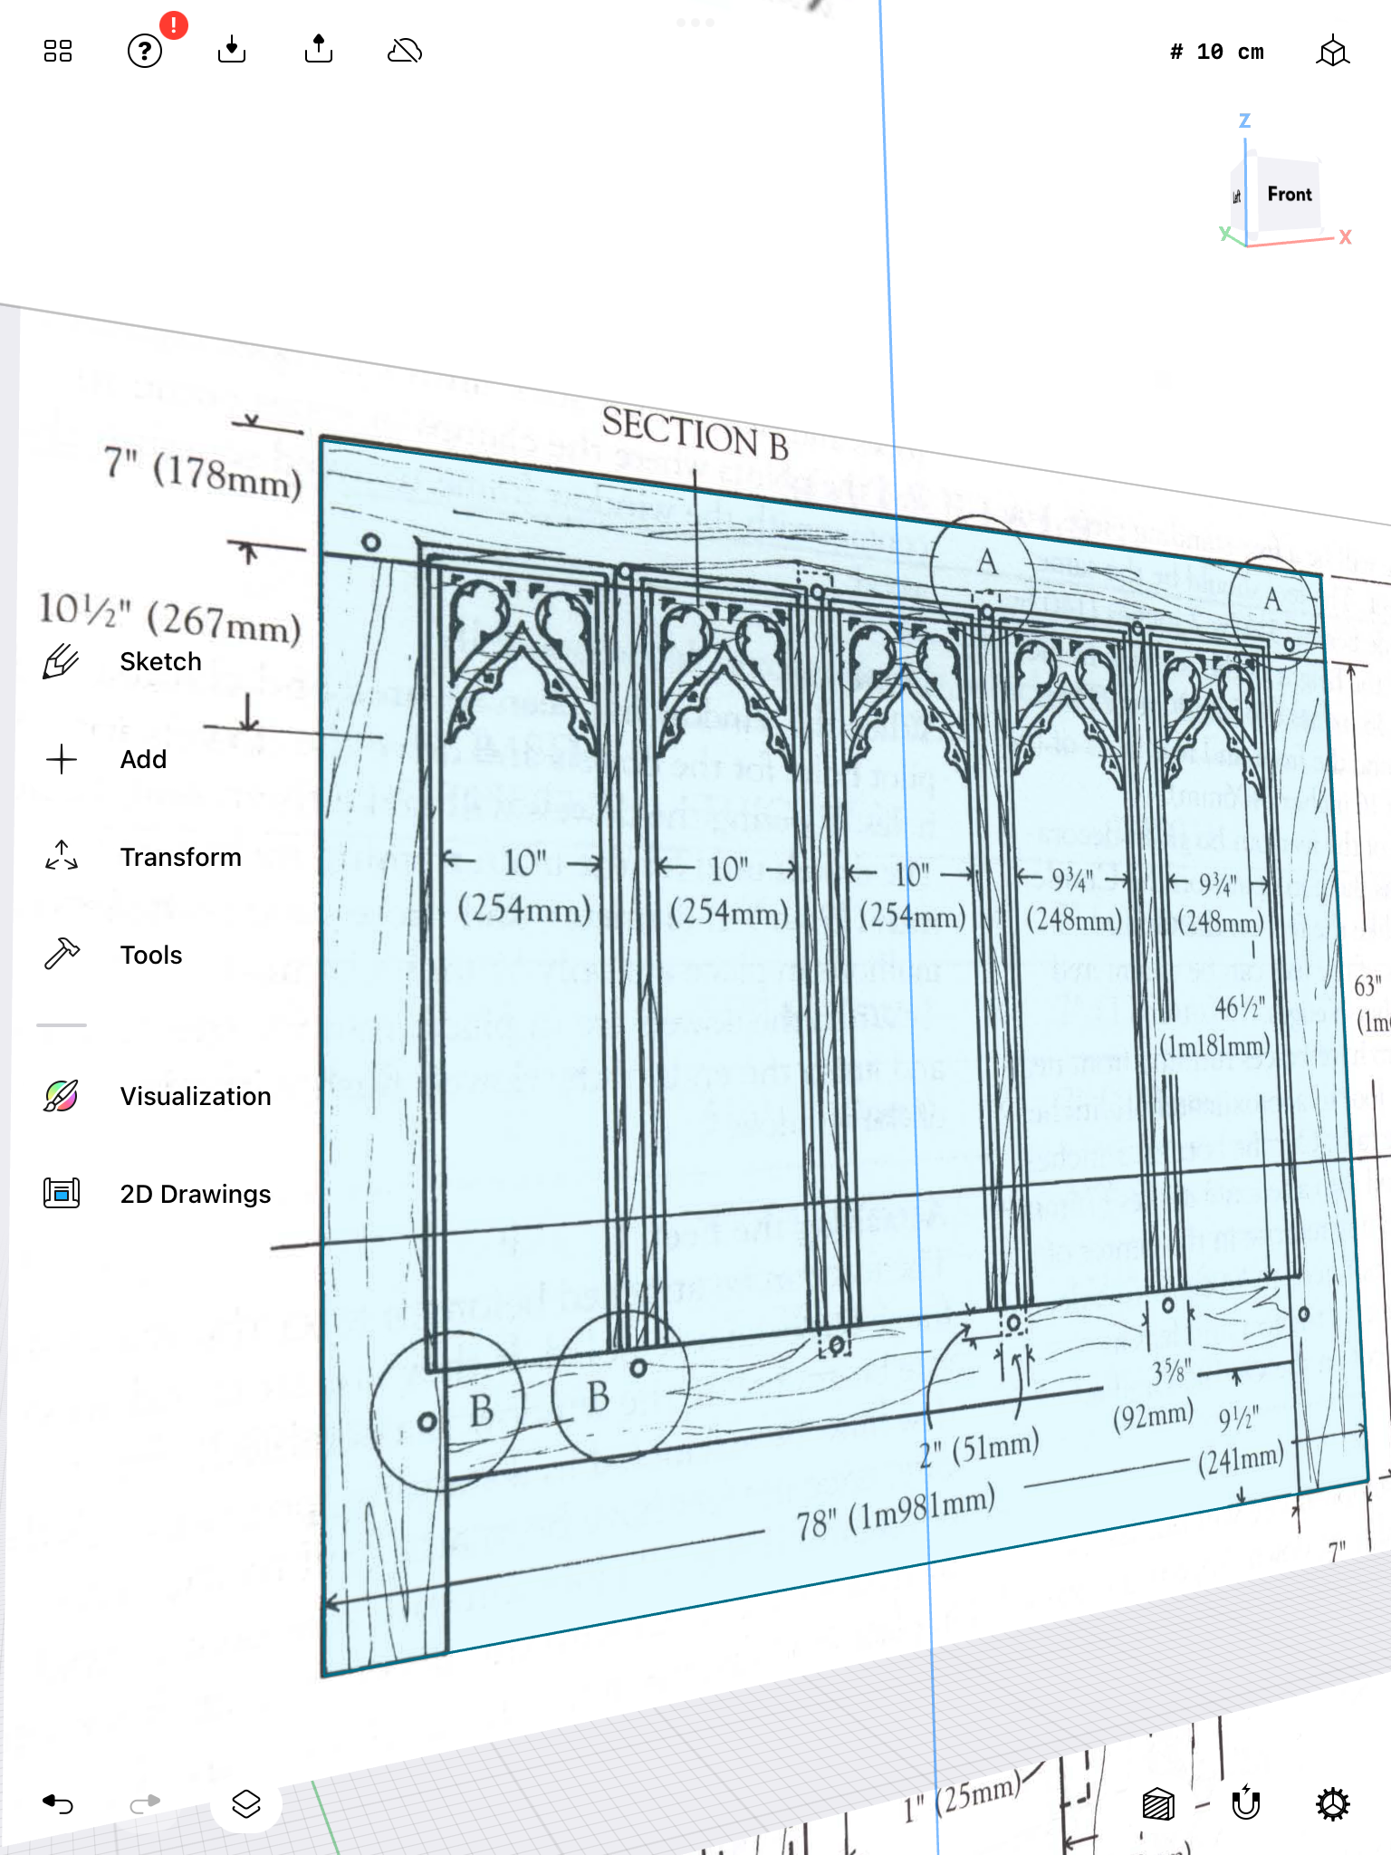The width and height of the screenshot is (1391, 1855).
Task: Tap the export share icon
Action: point(319,49)
